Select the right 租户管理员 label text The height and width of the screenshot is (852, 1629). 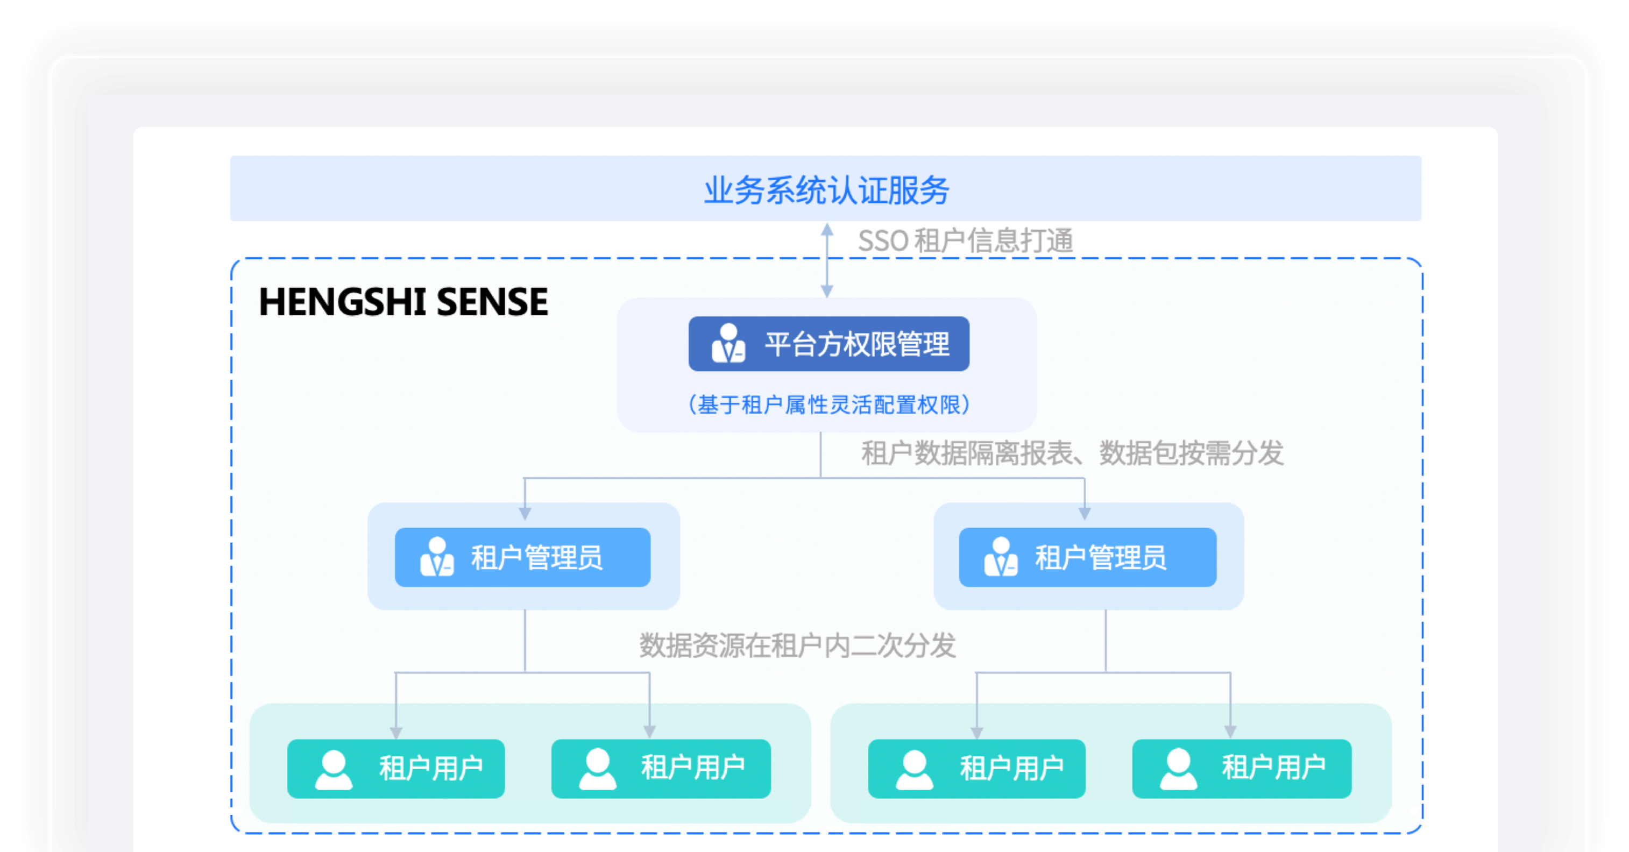pos(1101,557)
